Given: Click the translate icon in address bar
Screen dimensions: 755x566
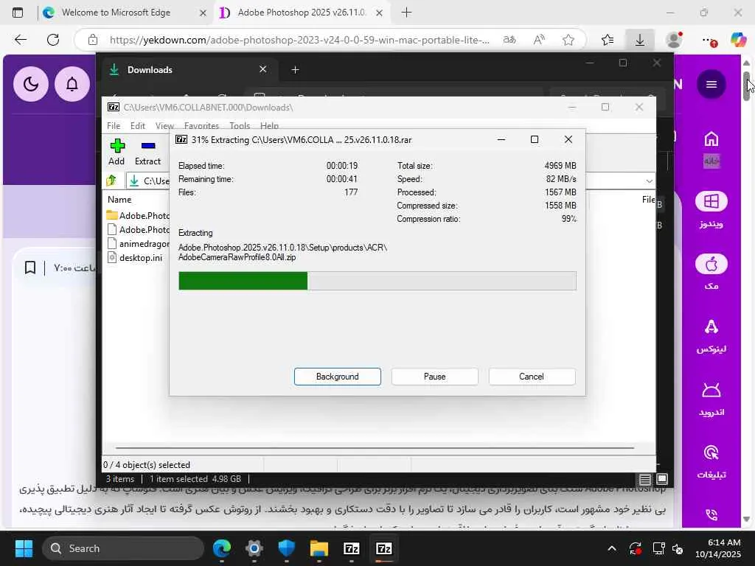Looking at the screenshot, I should pyautogui.click(x=509, y=40).
